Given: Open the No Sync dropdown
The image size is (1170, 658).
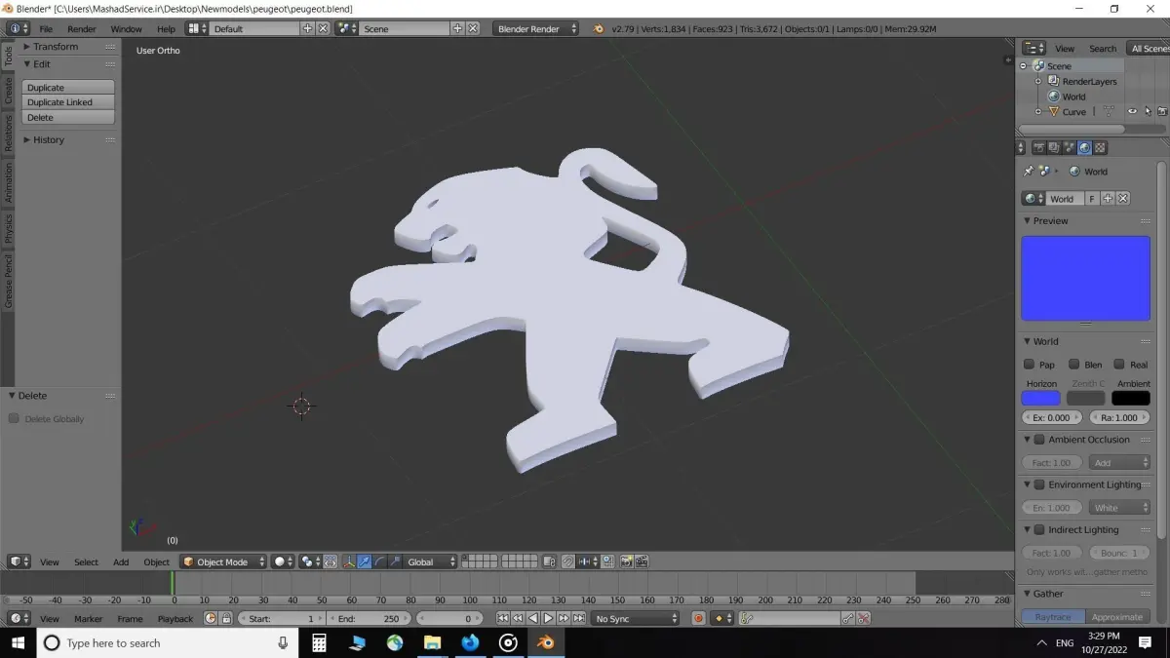Looking at the screenshot, I should point(636,618).
